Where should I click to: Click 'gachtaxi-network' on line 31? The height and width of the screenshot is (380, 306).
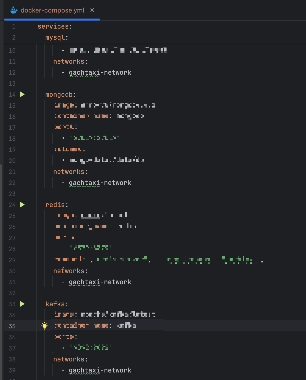100,282
